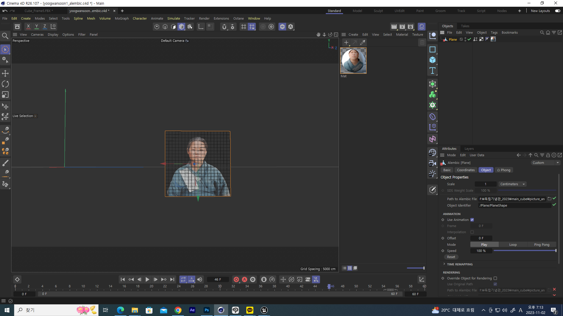
Task: Adjust the Speed slider
Action: pos(525,251)
